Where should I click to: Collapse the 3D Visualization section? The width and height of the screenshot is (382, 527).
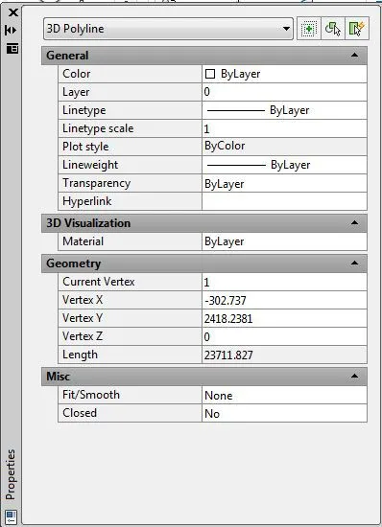[354, 223]
